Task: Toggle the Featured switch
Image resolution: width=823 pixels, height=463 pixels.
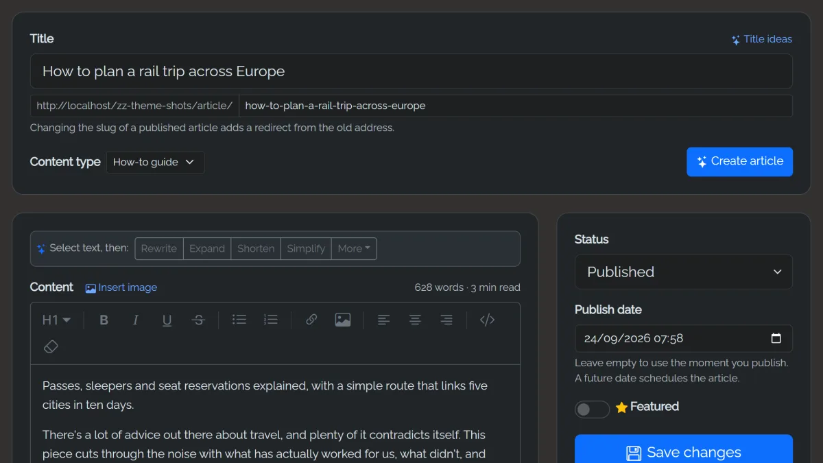Action: 592,409
